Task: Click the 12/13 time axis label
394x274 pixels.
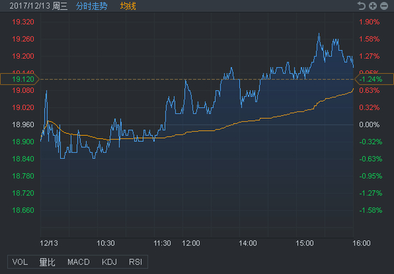Action: pyautogui.click(x=49, y=243)
